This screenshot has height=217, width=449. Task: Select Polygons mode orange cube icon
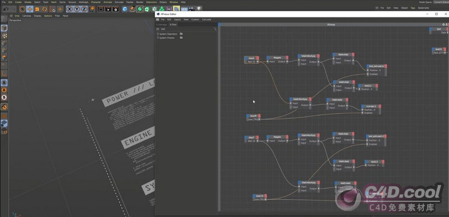4,58
